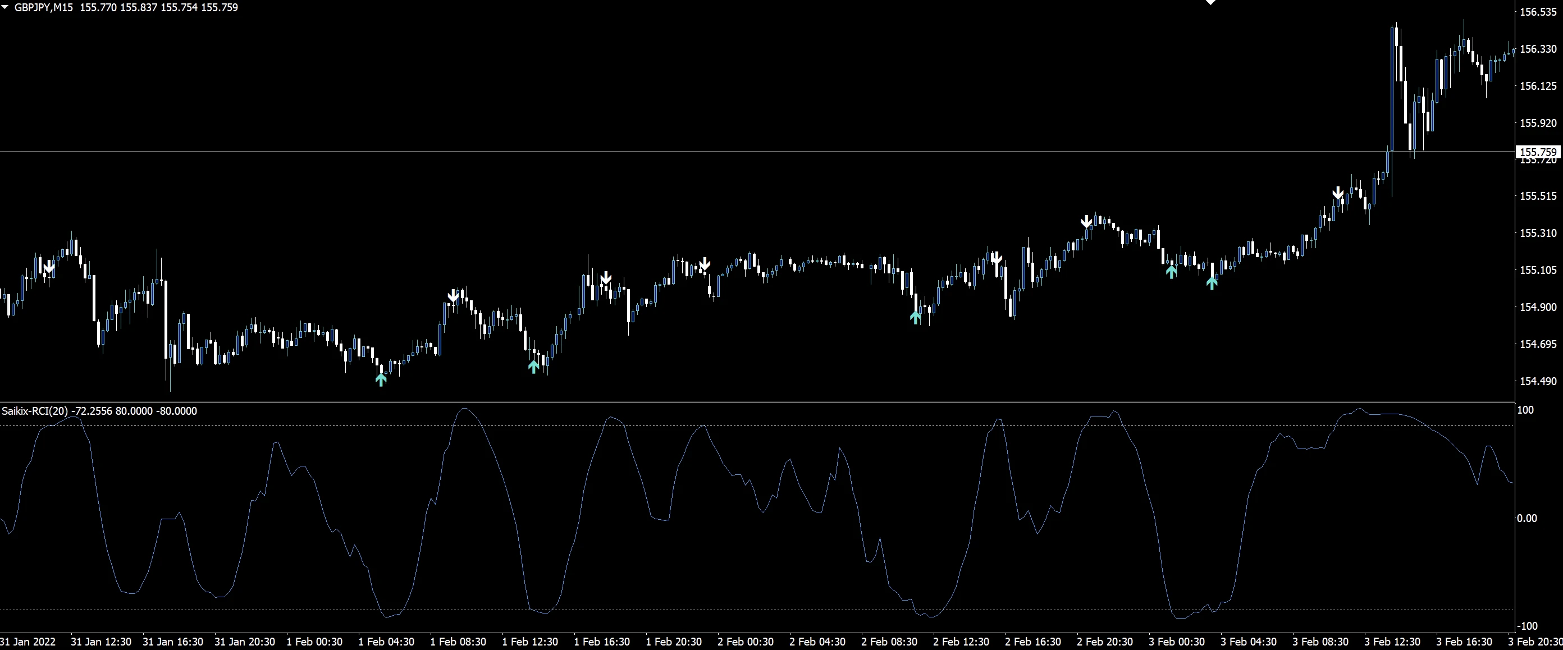Select the rightmost cyan up arrow signal
Image resolution: width=1563 pixels, height=650 pixels.
[x=1212, y=283]
